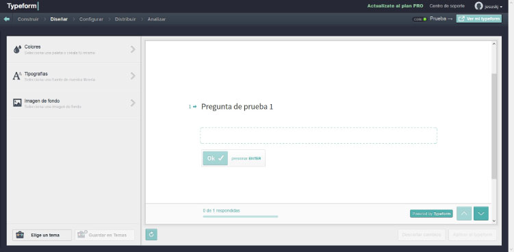Screen dimensions: 514x252
Task: Switch to the Analizar step
Action: pyautogui.click(x=156, y=19)
